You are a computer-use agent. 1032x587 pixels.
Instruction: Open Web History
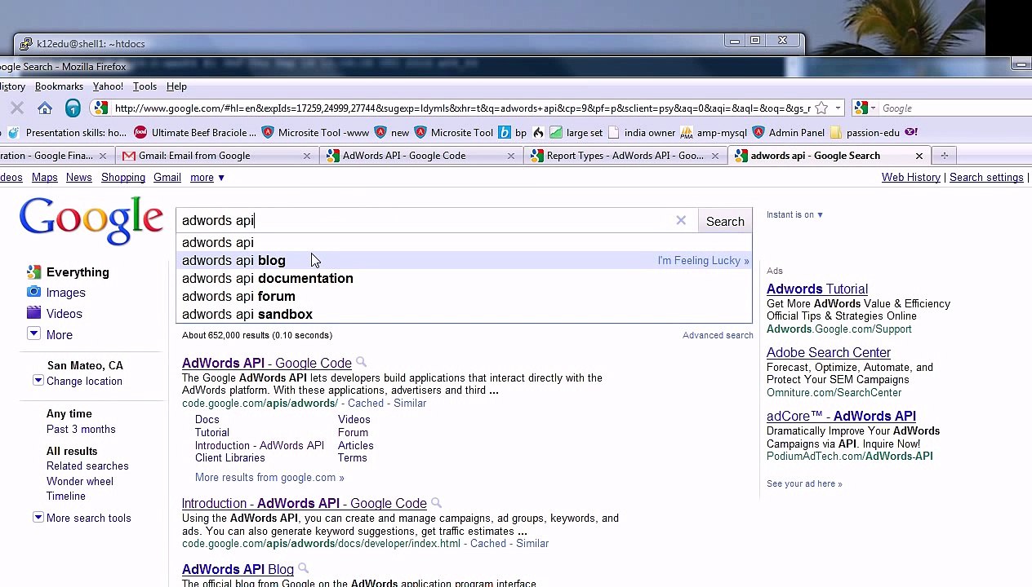(910, 178)
